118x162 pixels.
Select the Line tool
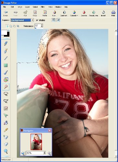coord(6,58)
